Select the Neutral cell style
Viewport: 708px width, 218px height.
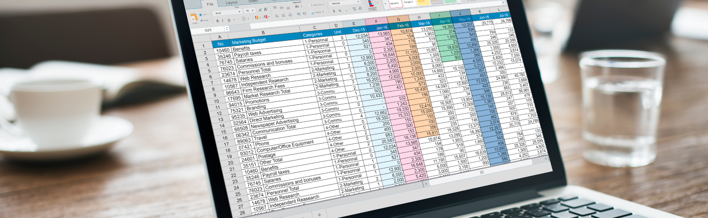[424, 1]
